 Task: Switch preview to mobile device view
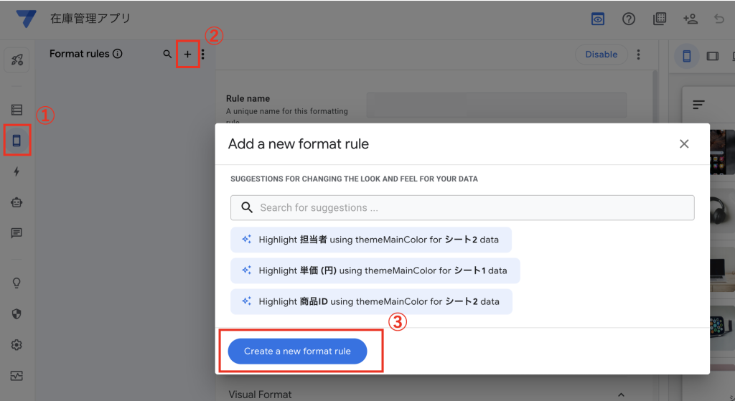[x=687, y=56]
